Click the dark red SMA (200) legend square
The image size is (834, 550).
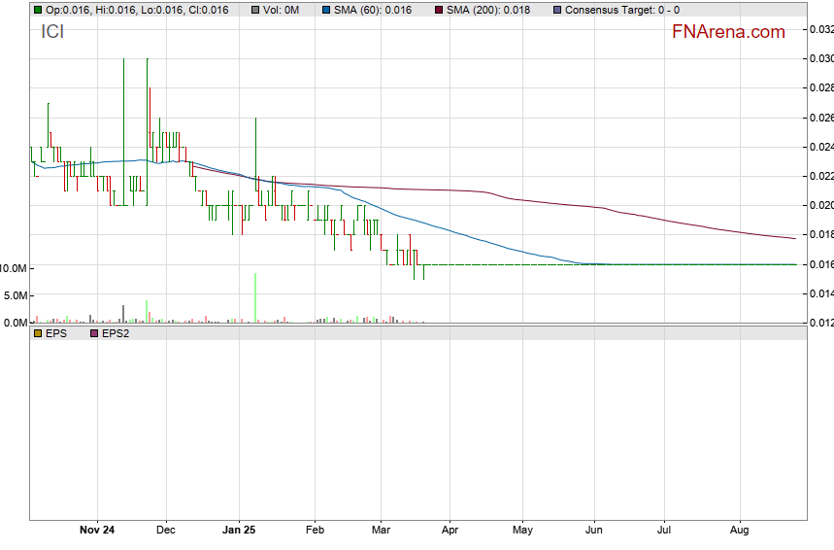438,10
